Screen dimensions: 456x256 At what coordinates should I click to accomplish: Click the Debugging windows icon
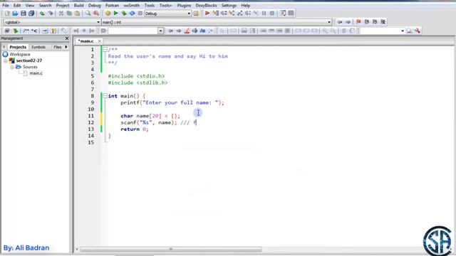click(283, 14)
